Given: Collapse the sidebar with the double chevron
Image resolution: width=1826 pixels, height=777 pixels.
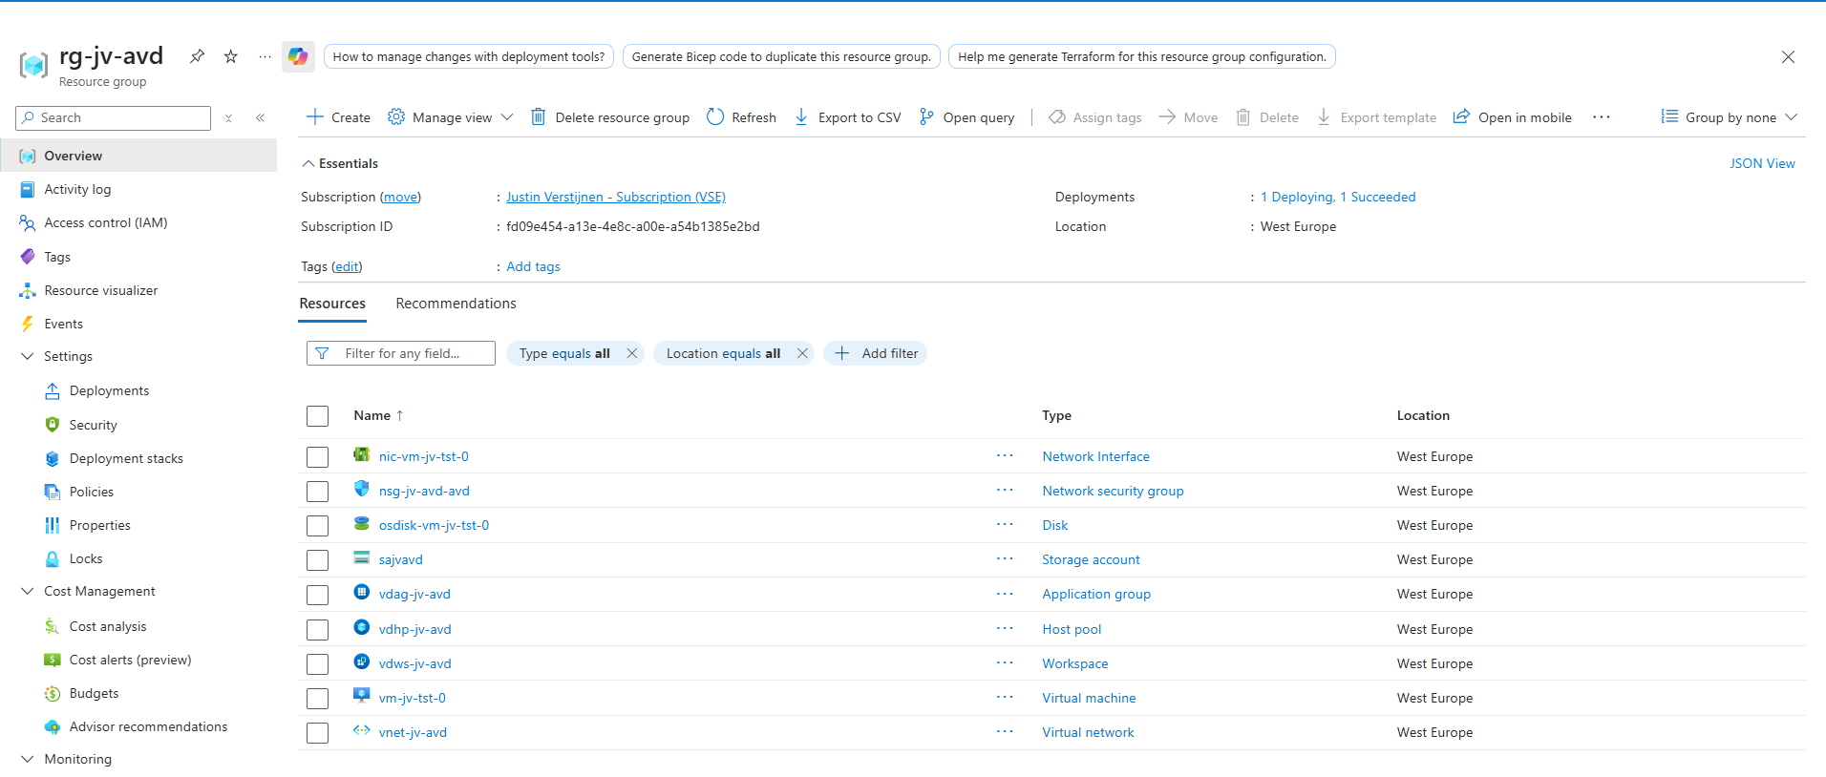Looking at the screenshot, I should coord(260,117).
